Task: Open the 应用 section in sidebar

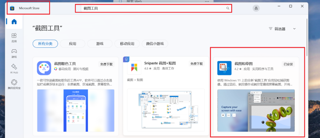Action: tap(14, 38)
